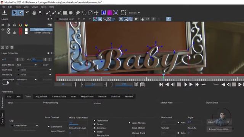Click the Invert blend button
This screenshot has height=137, width=244.
click(45, 65)
